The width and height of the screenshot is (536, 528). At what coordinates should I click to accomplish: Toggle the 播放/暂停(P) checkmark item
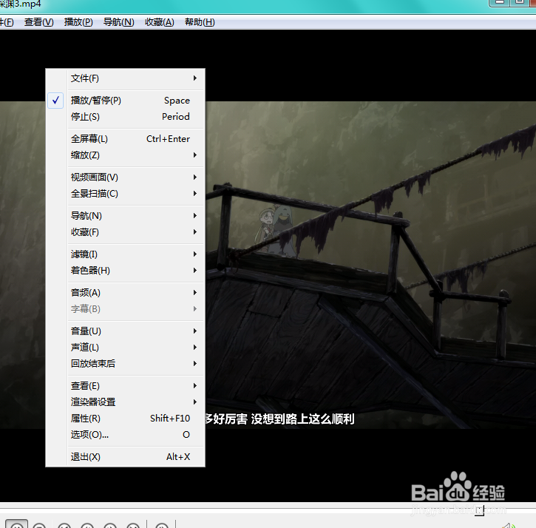coord(125,101)
